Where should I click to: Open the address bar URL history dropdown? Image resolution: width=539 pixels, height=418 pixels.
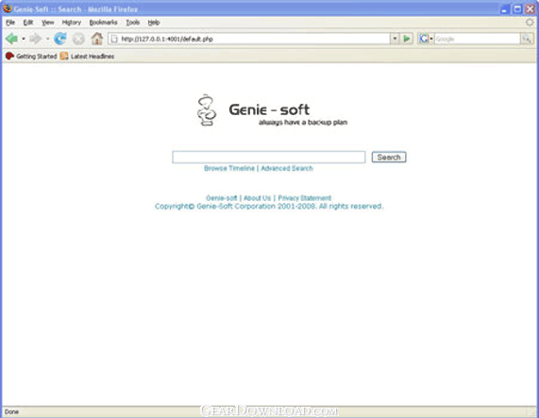[x=395, y=39]
